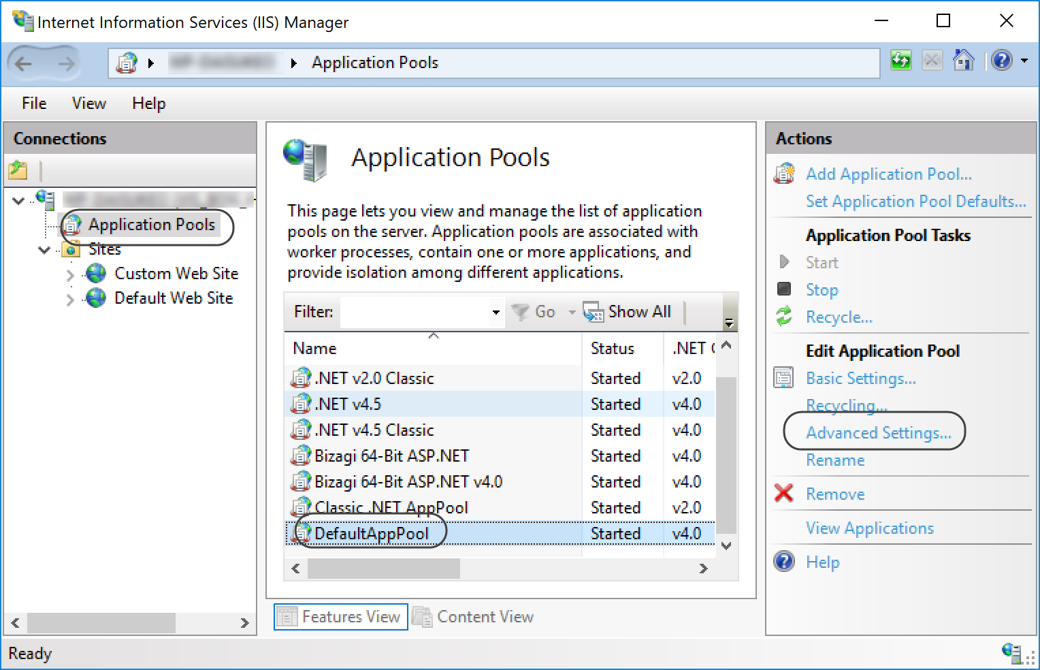This screenshot has height=670, width=1040.
Task: Select Classic .NET AppPool row
Action: pyautogui.click(x=500, y=507)
